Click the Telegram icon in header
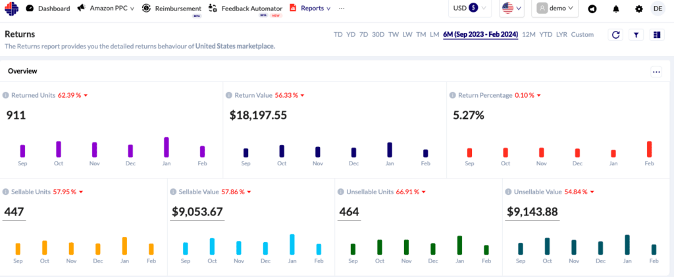Image resolution: width=674 pixels, height=277 pixels. (x=592, y=9)
